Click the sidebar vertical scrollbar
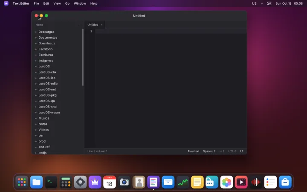This screenshot has width=307, height=192. coord(83,58)
